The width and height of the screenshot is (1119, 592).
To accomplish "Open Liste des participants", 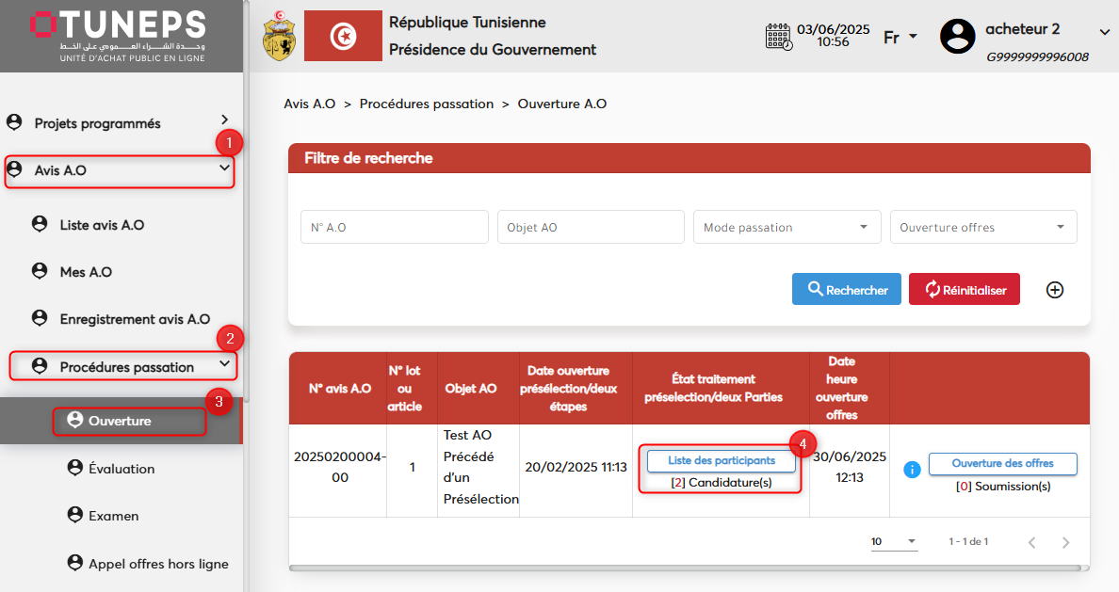I will pos(721,461).
